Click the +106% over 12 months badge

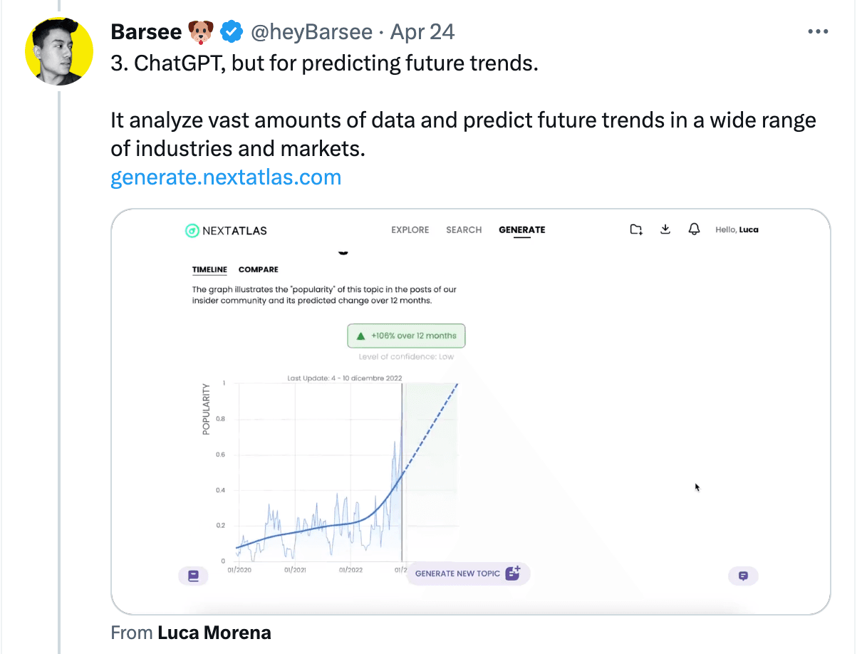(x=407, y=336)
